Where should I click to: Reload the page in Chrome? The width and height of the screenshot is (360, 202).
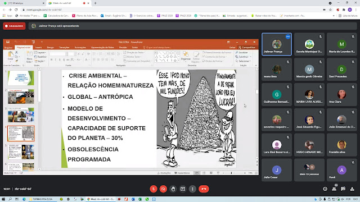tap(16, 10)
